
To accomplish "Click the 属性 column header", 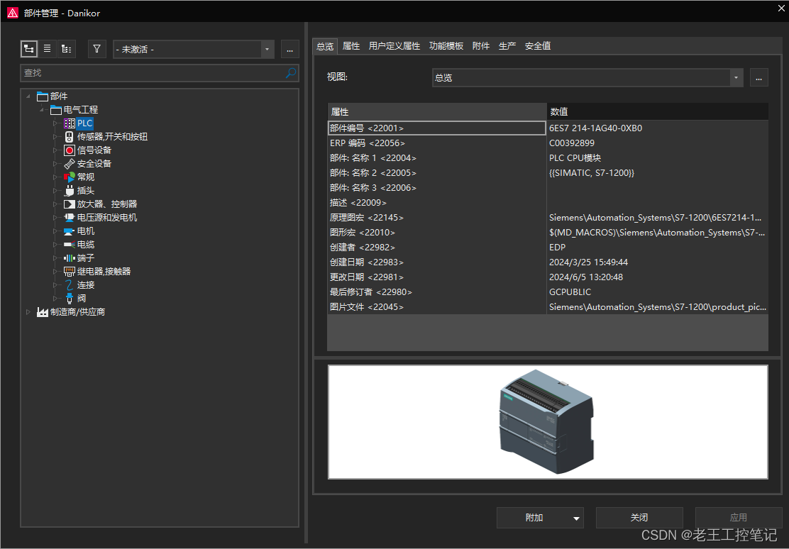I will click(437, 111).
